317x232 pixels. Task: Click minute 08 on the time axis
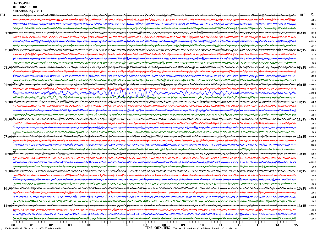point(164,225)
